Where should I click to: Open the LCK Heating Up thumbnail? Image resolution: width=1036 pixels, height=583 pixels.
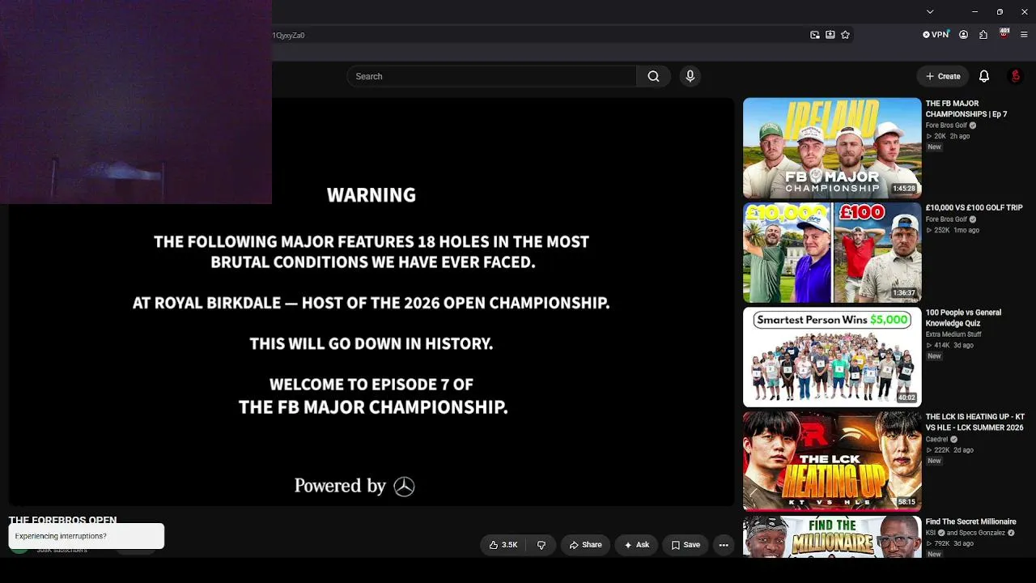[x=832, y=462]
